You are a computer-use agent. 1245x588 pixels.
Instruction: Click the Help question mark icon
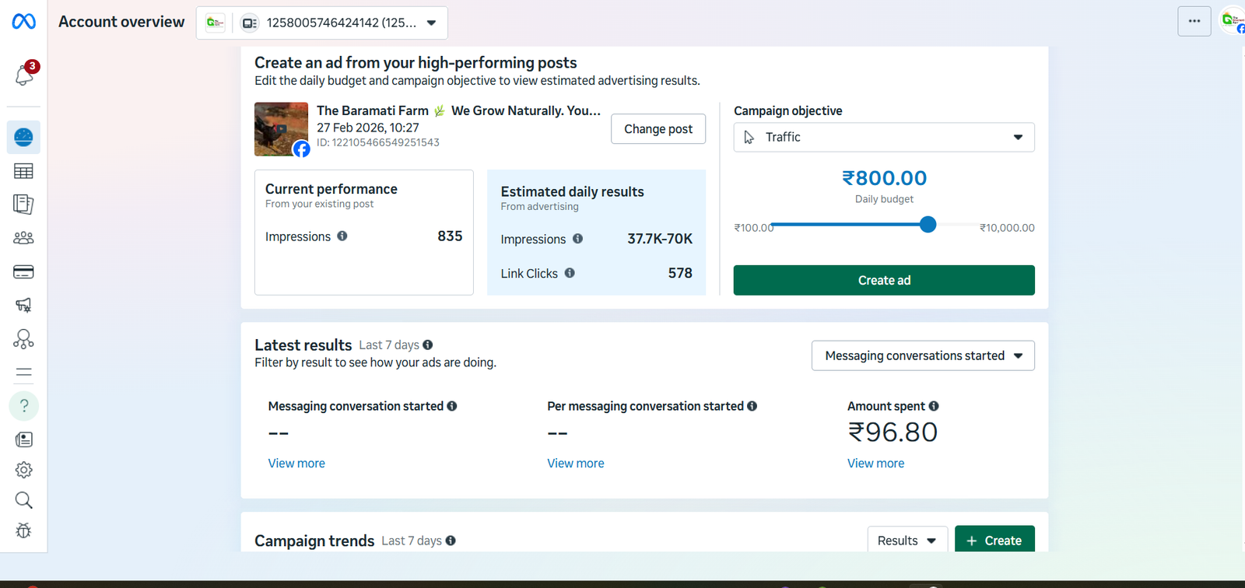coord(23,406)
